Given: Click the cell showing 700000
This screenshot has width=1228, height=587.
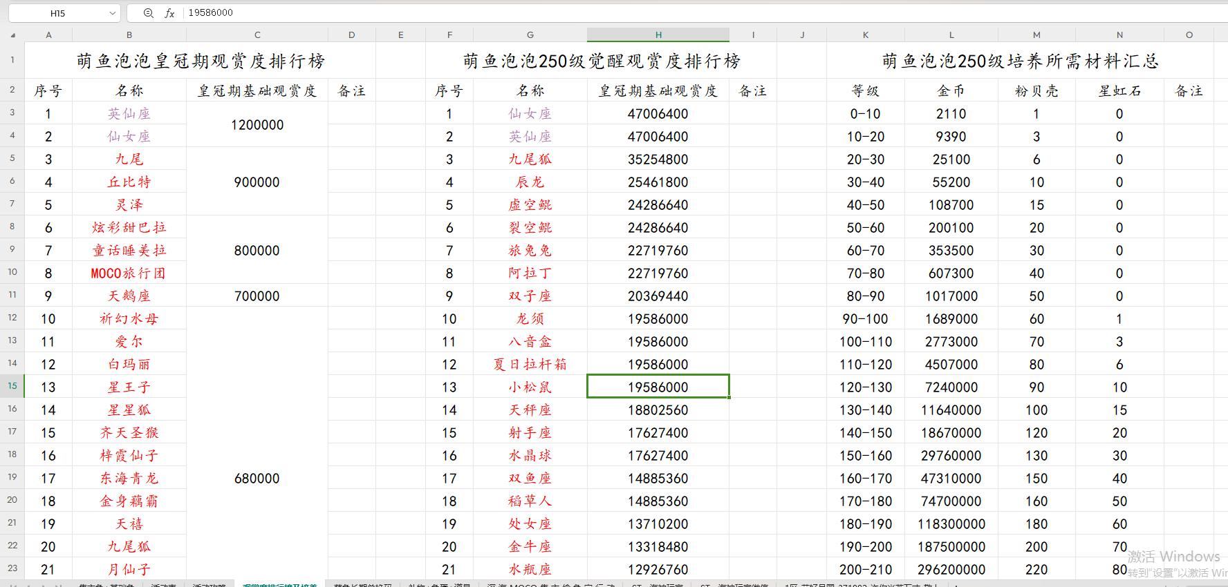Looking at the screenshot, I should click(257, 296).
